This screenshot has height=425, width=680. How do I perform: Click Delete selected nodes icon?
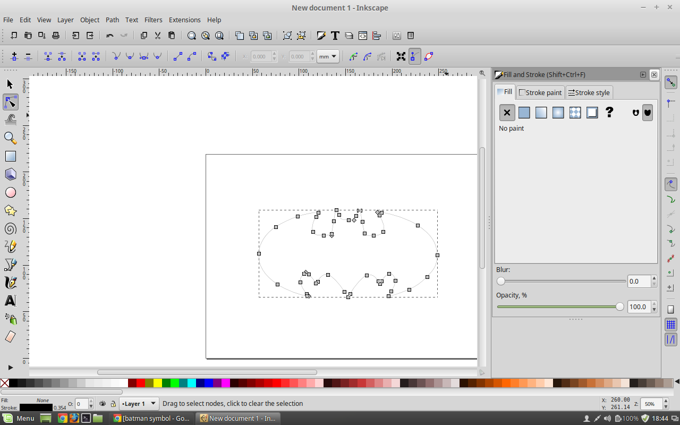coord(28,56)
